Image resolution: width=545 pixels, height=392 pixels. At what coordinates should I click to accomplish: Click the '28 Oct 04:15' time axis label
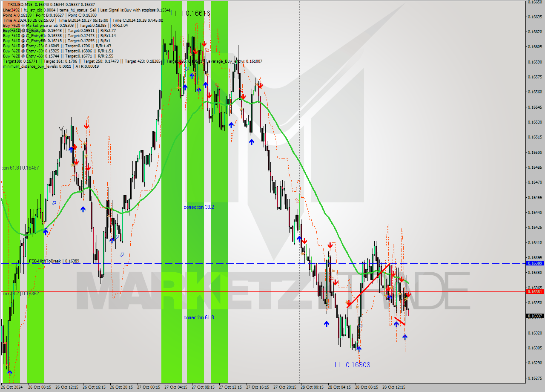click(339, 387)
